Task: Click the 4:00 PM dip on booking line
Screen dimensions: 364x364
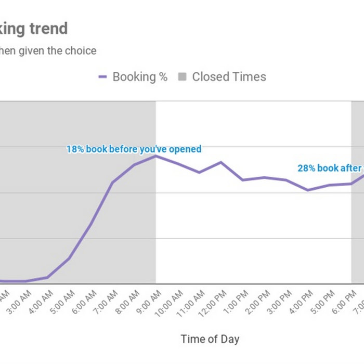Action: pos(308,190)
